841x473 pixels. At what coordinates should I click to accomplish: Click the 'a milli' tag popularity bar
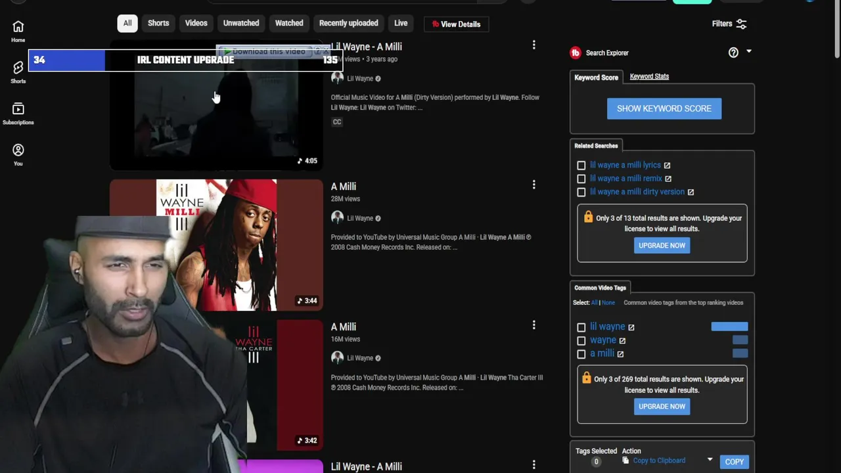740,353
